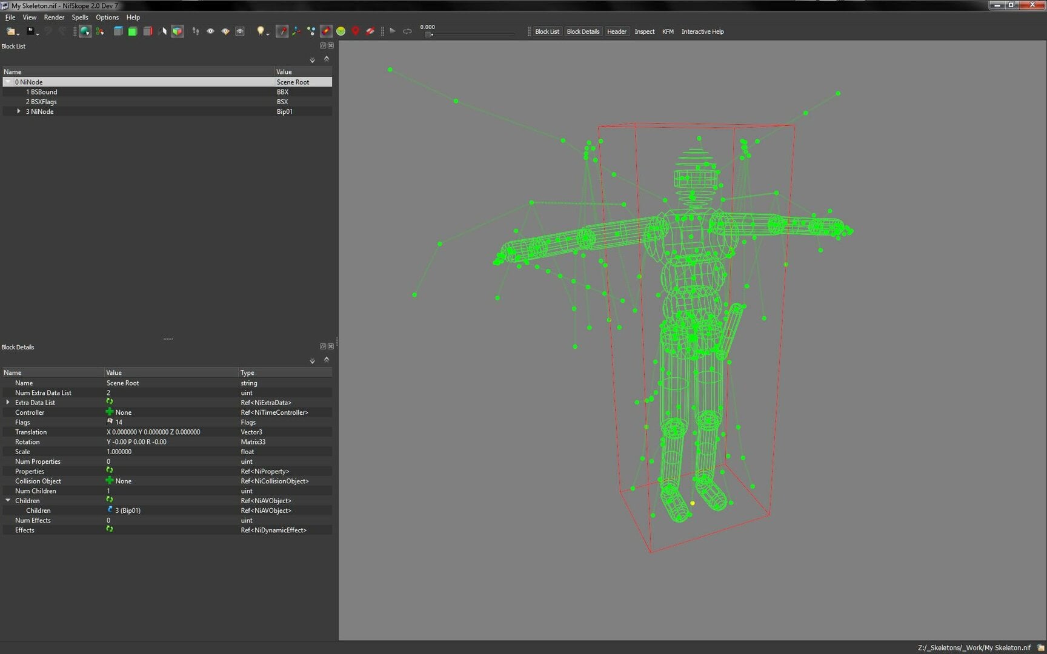Toggle the draw axes icon
This screenshot has height=654, width=1047.
[296, 31]
